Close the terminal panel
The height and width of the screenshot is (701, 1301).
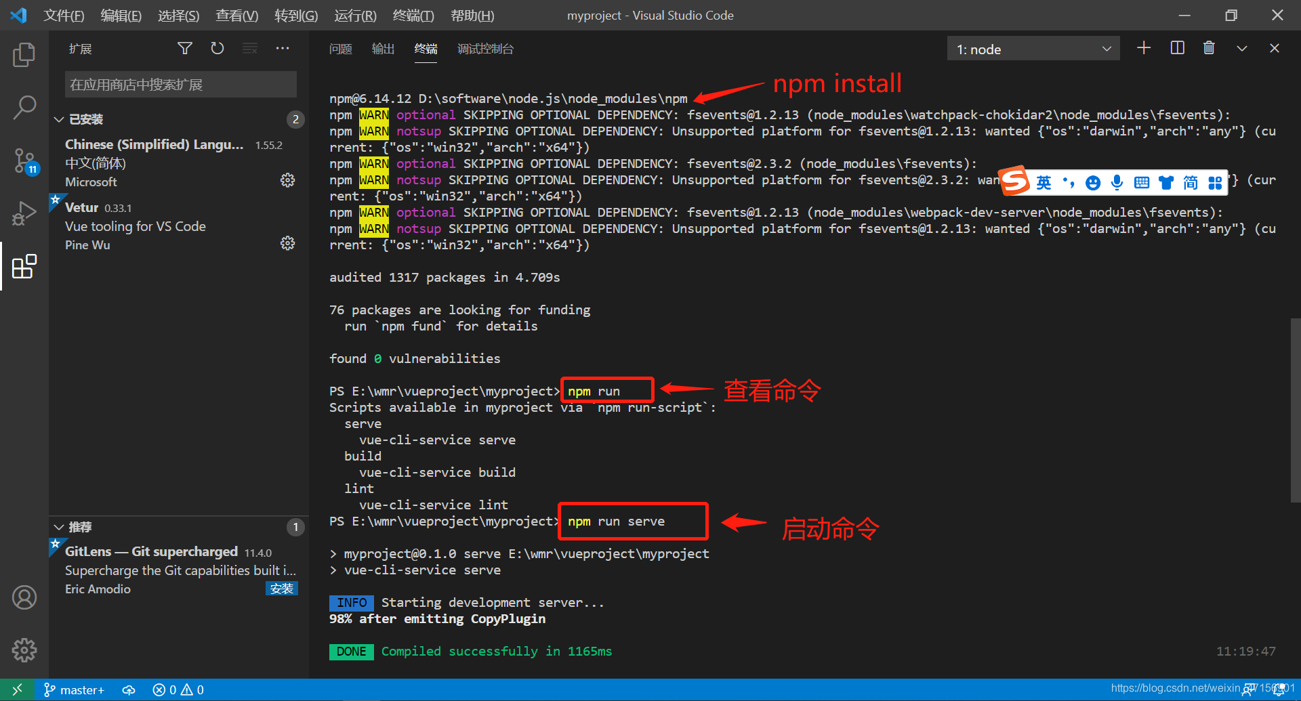1275,48
